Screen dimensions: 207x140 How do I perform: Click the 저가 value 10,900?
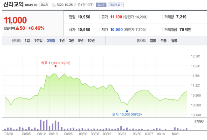tap(116, 30)
